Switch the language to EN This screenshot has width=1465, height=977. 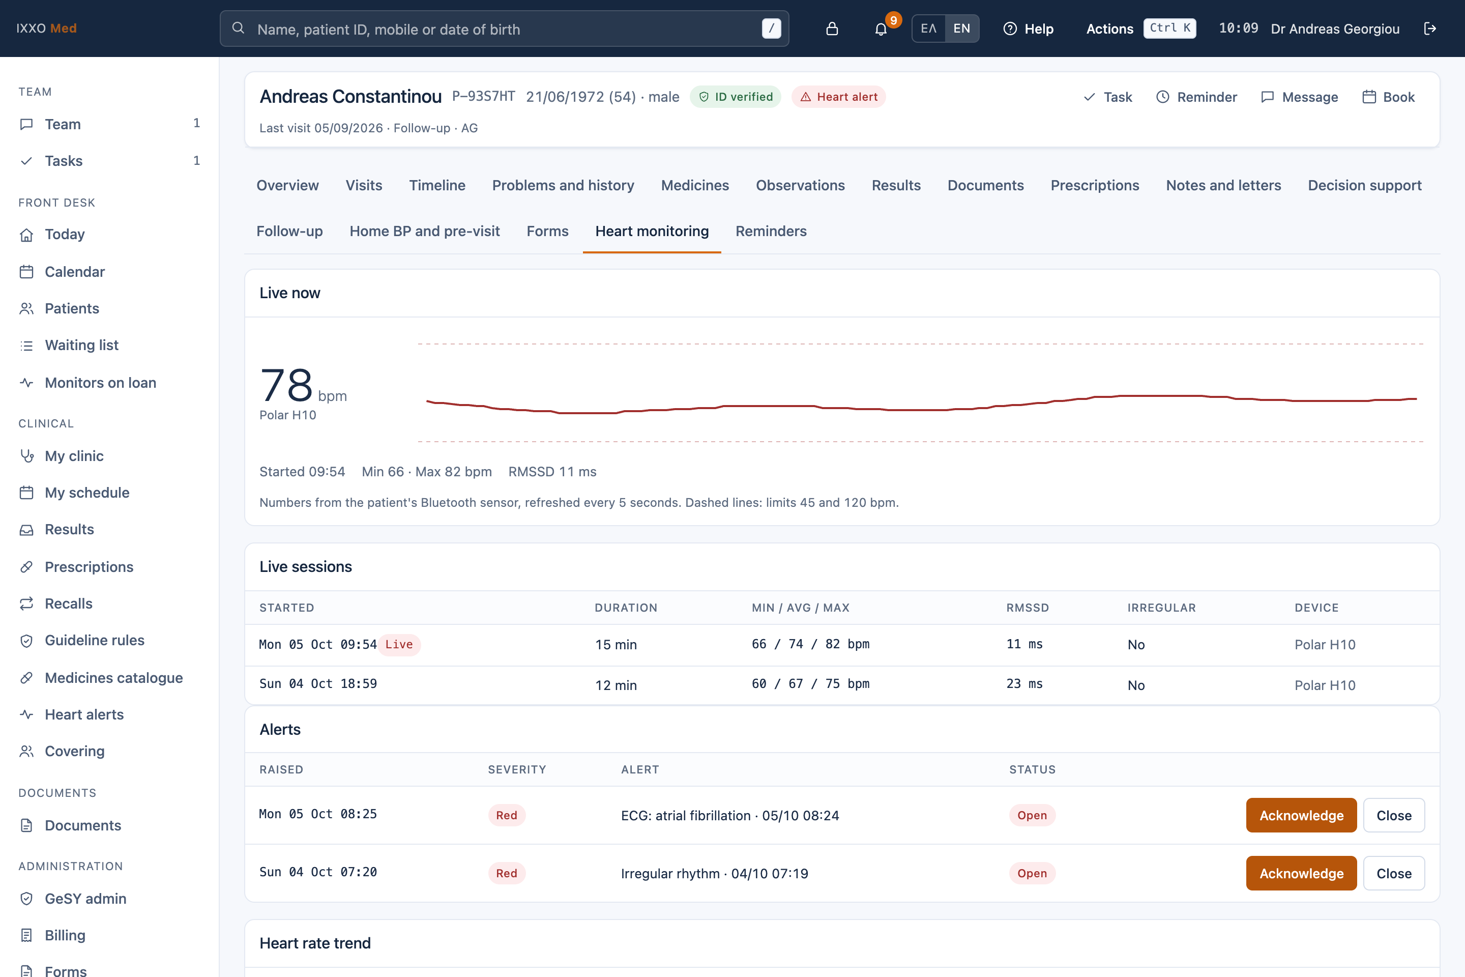pos(962,28)
